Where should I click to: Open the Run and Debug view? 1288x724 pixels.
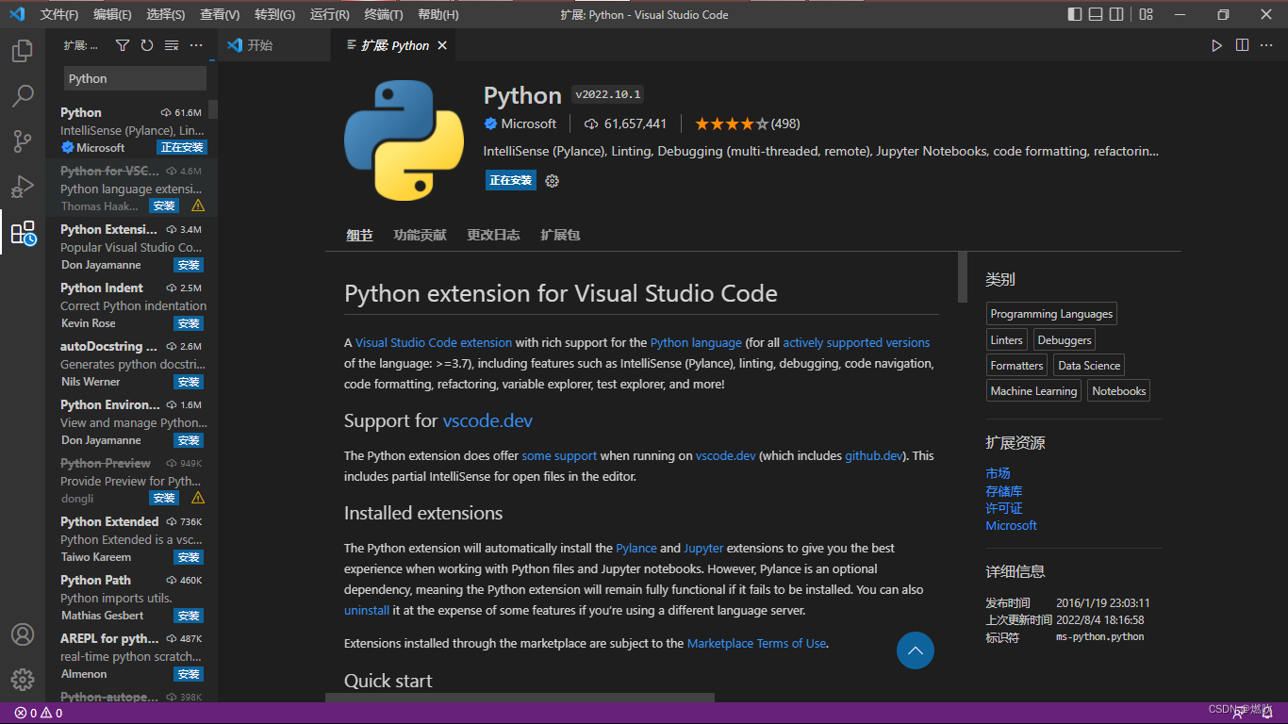[x=23, y=187]
